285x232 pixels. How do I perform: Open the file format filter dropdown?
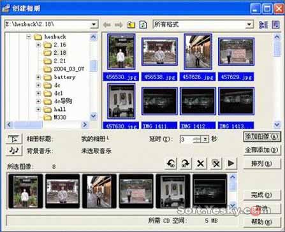pos(249,24)
